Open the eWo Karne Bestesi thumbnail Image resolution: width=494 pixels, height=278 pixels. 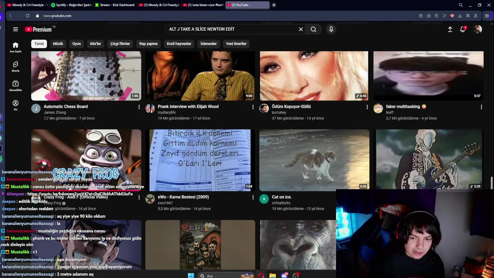(x=200, y=160)
